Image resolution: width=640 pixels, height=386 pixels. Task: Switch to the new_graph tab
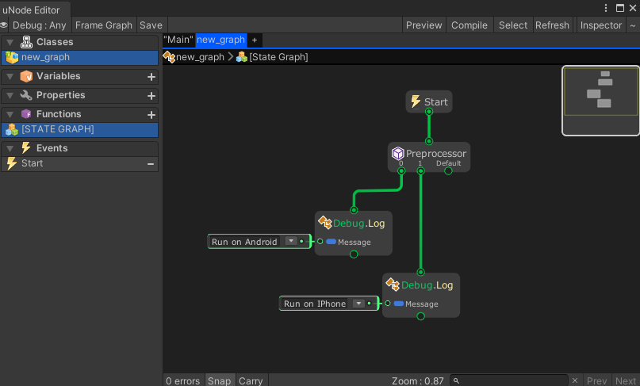click(220, 40)
